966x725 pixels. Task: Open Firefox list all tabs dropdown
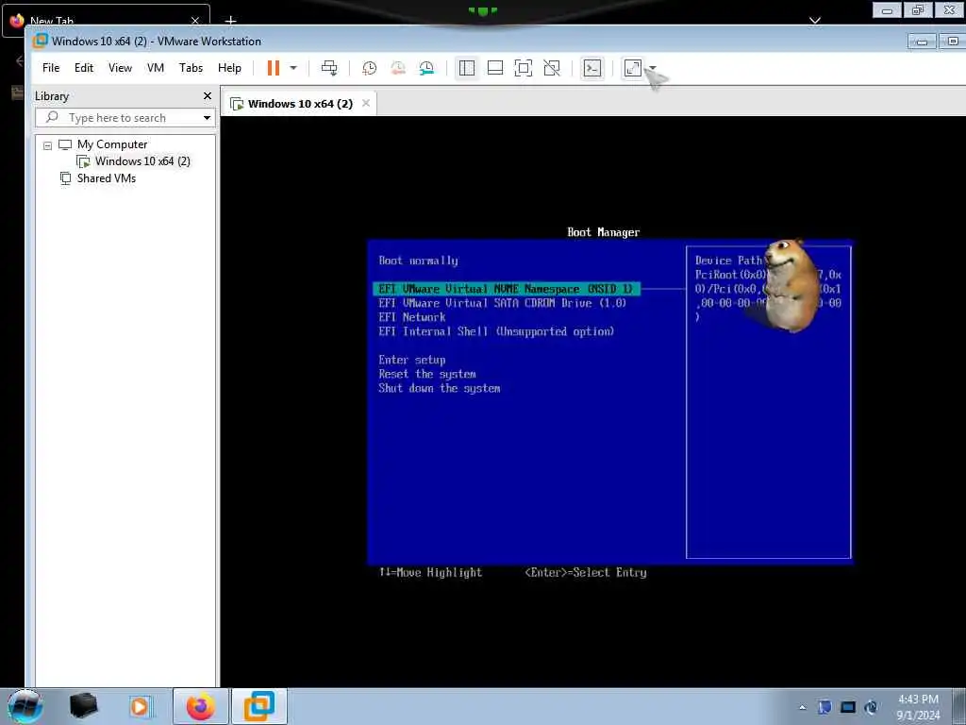814,21
